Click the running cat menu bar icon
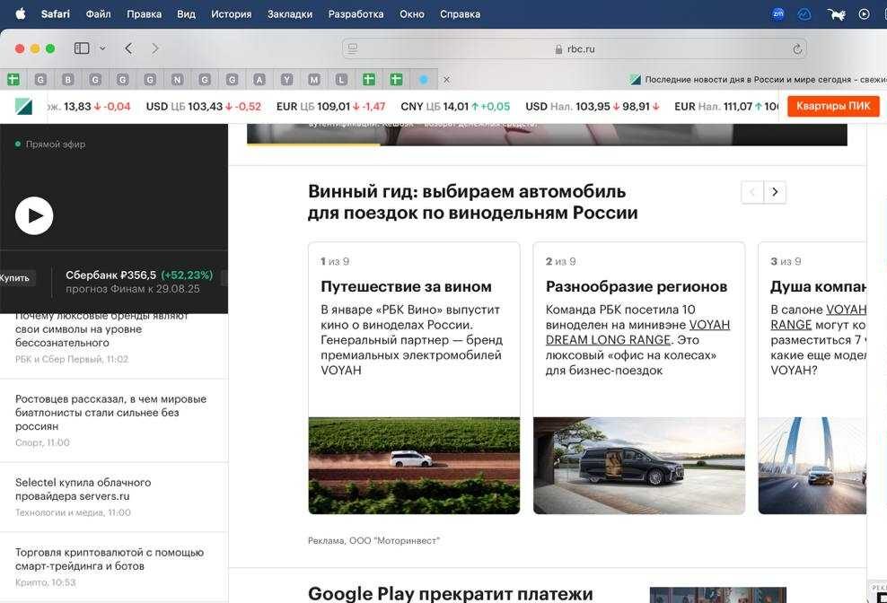Image resolution: width=887 pixels, height=603 pixels. click(836, 14)
